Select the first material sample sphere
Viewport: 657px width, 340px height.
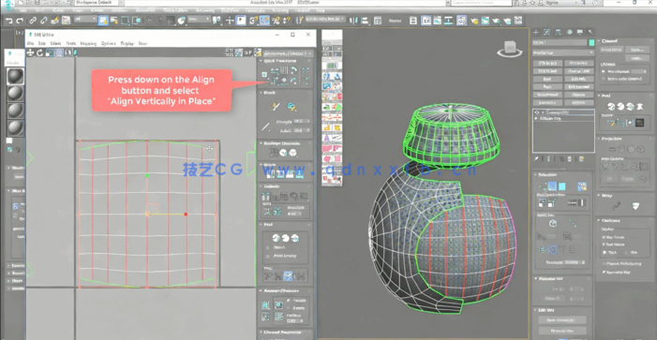click(16, 76)
